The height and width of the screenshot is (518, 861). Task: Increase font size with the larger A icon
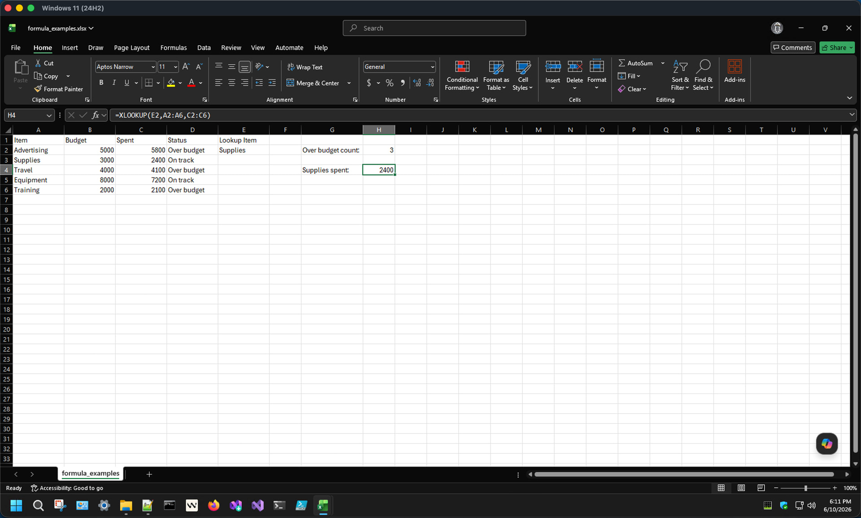[186, 66]
